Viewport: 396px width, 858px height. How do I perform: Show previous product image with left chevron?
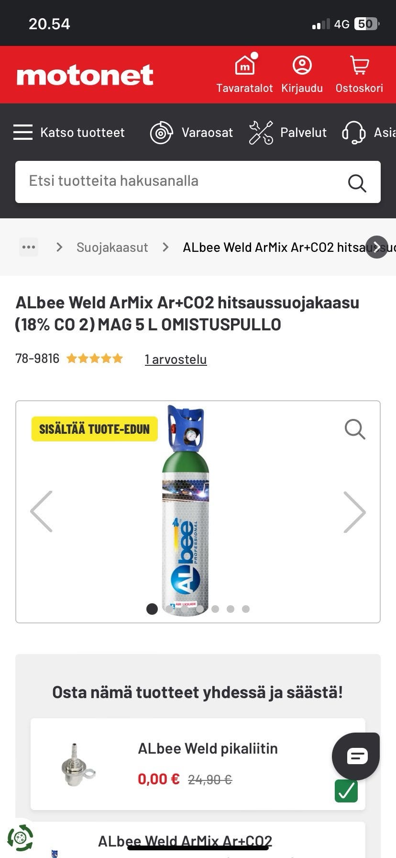[x=41, y=512]
